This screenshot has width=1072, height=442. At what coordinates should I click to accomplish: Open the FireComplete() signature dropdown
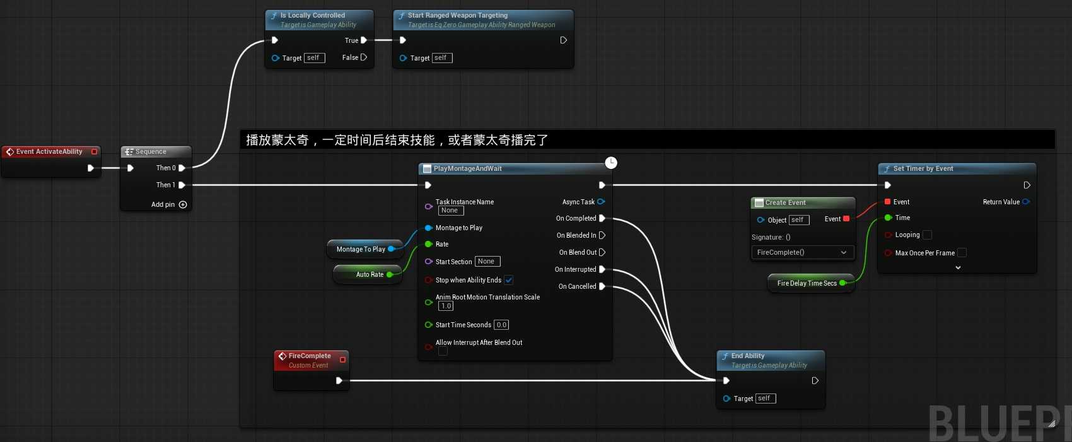[802, 252]
